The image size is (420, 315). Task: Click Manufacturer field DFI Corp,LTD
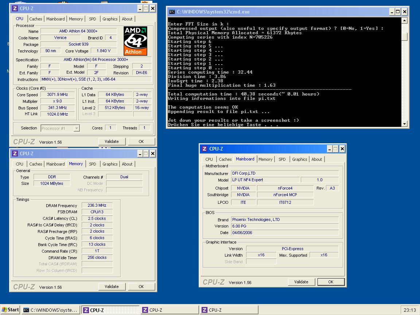285,173
